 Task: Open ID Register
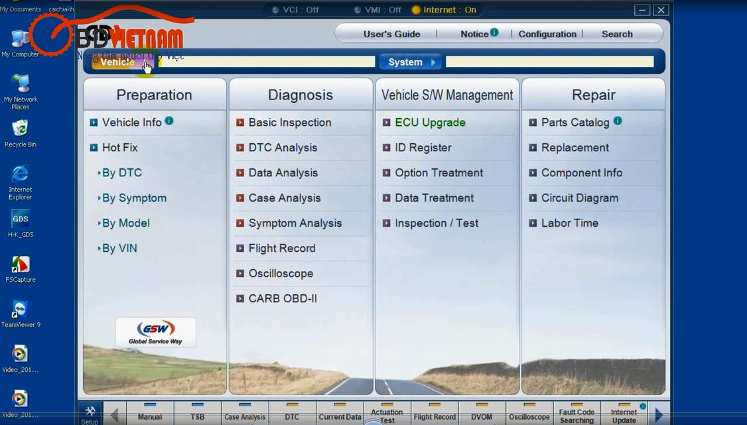(423, 148)
